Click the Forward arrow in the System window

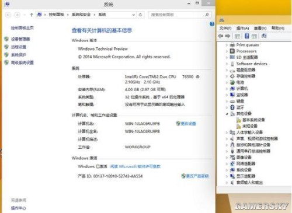17,15
